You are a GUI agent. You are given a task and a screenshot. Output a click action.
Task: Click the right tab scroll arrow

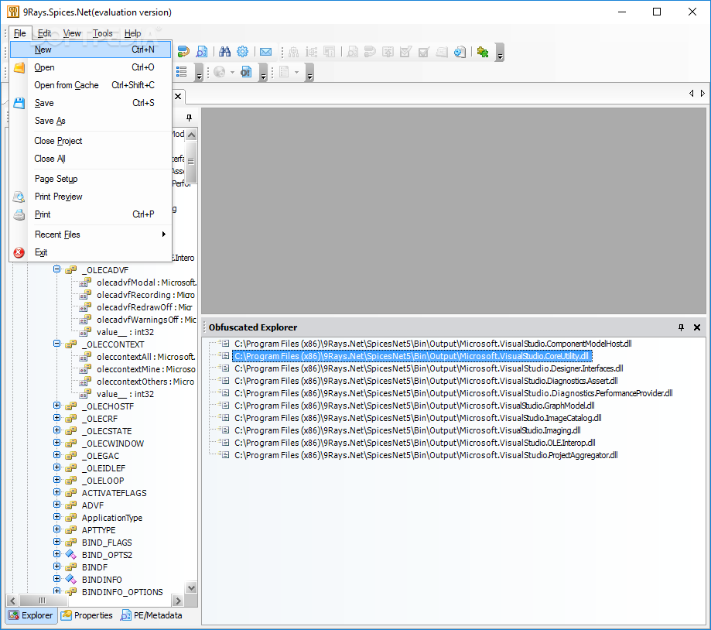[702, 93]
